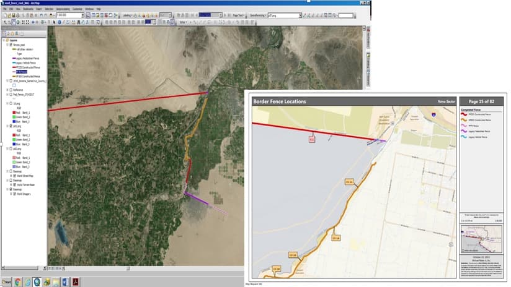Select the Pan hand tool
This screenshot has width=511, height=287.
coord(14,22)
